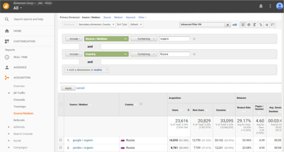Open the Channels report

pyautogui.click(x=19, y=100)
